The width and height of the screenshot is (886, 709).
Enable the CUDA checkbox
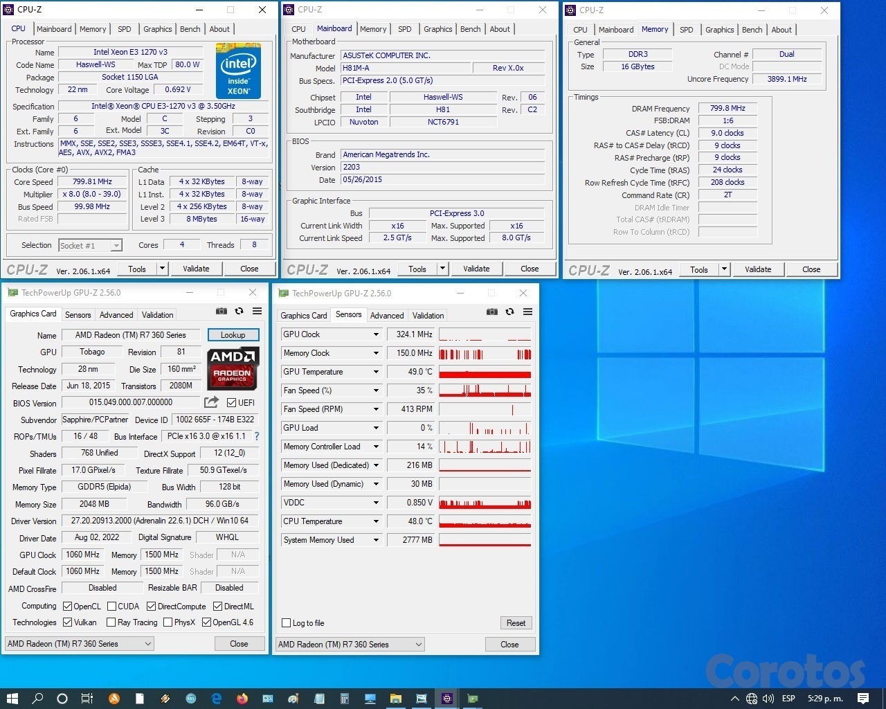pos(111,606)
